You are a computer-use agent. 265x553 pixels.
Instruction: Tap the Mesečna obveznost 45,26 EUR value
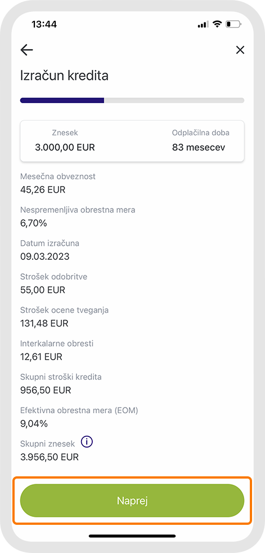click(x=43, y=190)
